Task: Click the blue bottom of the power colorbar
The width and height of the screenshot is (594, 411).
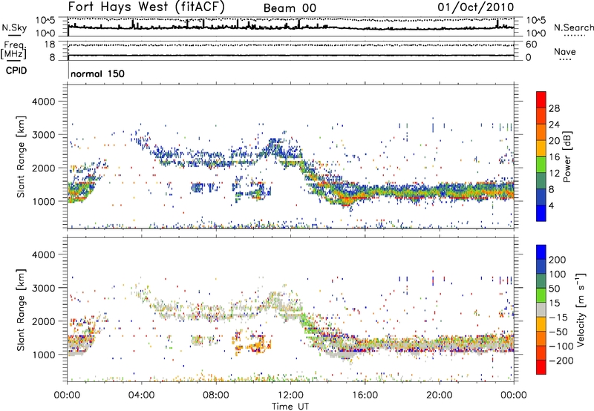Action: [541, 214]
